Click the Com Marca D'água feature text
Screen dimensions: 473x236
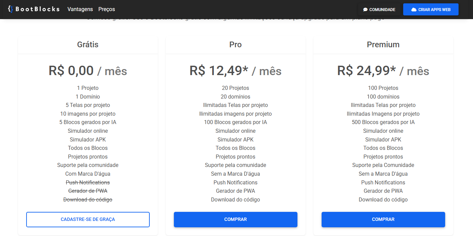click(x=88, y=174)
